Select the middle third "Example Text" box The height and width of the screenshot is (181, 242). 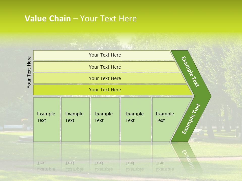tap(105, 119)
